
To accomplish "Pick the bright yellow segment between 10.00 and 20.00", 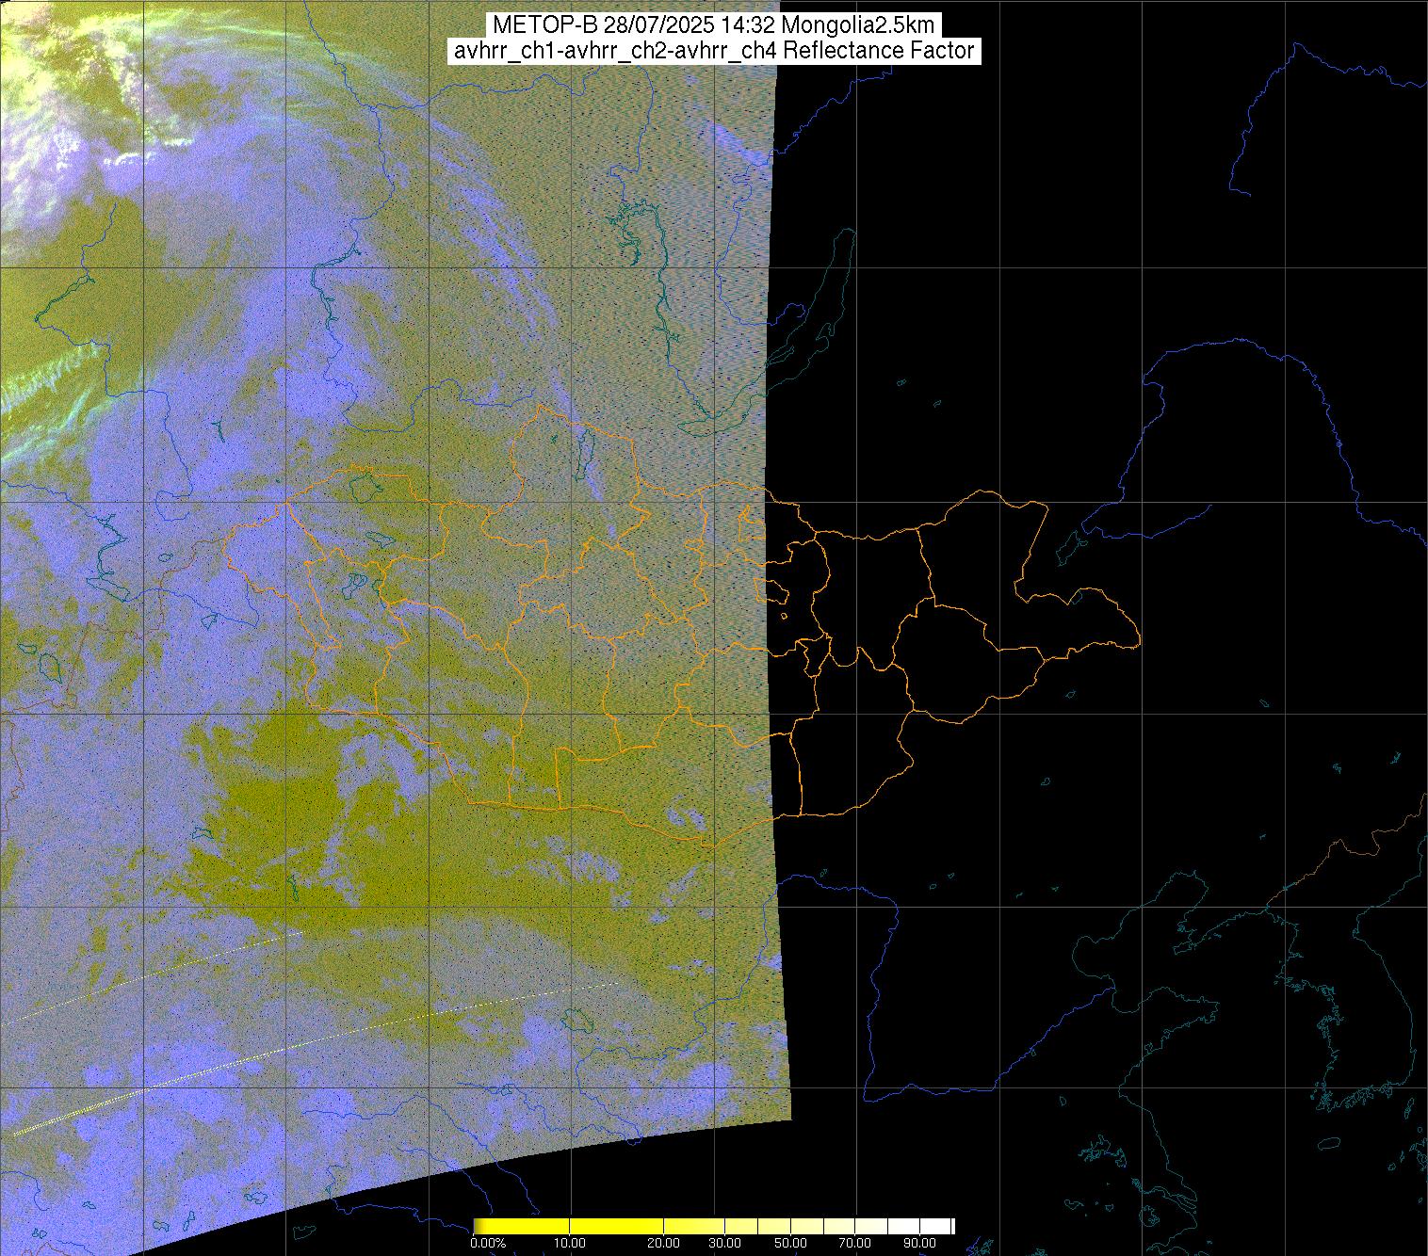I will click(x=617, y=1226).
